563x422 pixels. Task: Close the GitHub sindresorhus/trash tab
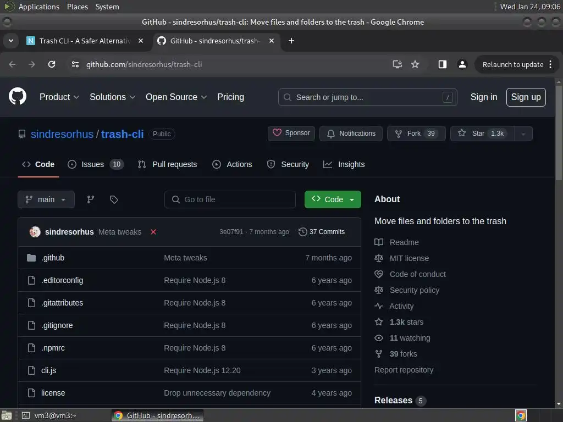pyautogui.click(x=272, y=41)
